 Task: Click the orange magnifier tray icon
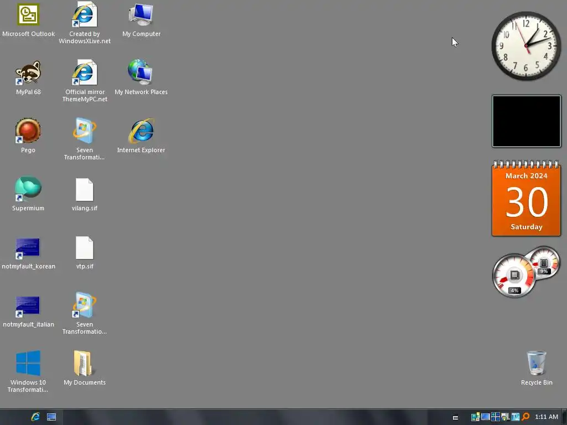525,417
